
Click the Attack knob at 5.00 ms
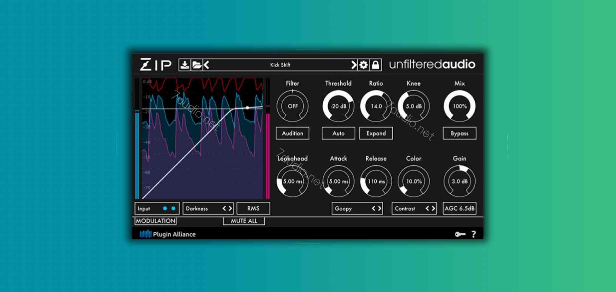click(338, 181)
